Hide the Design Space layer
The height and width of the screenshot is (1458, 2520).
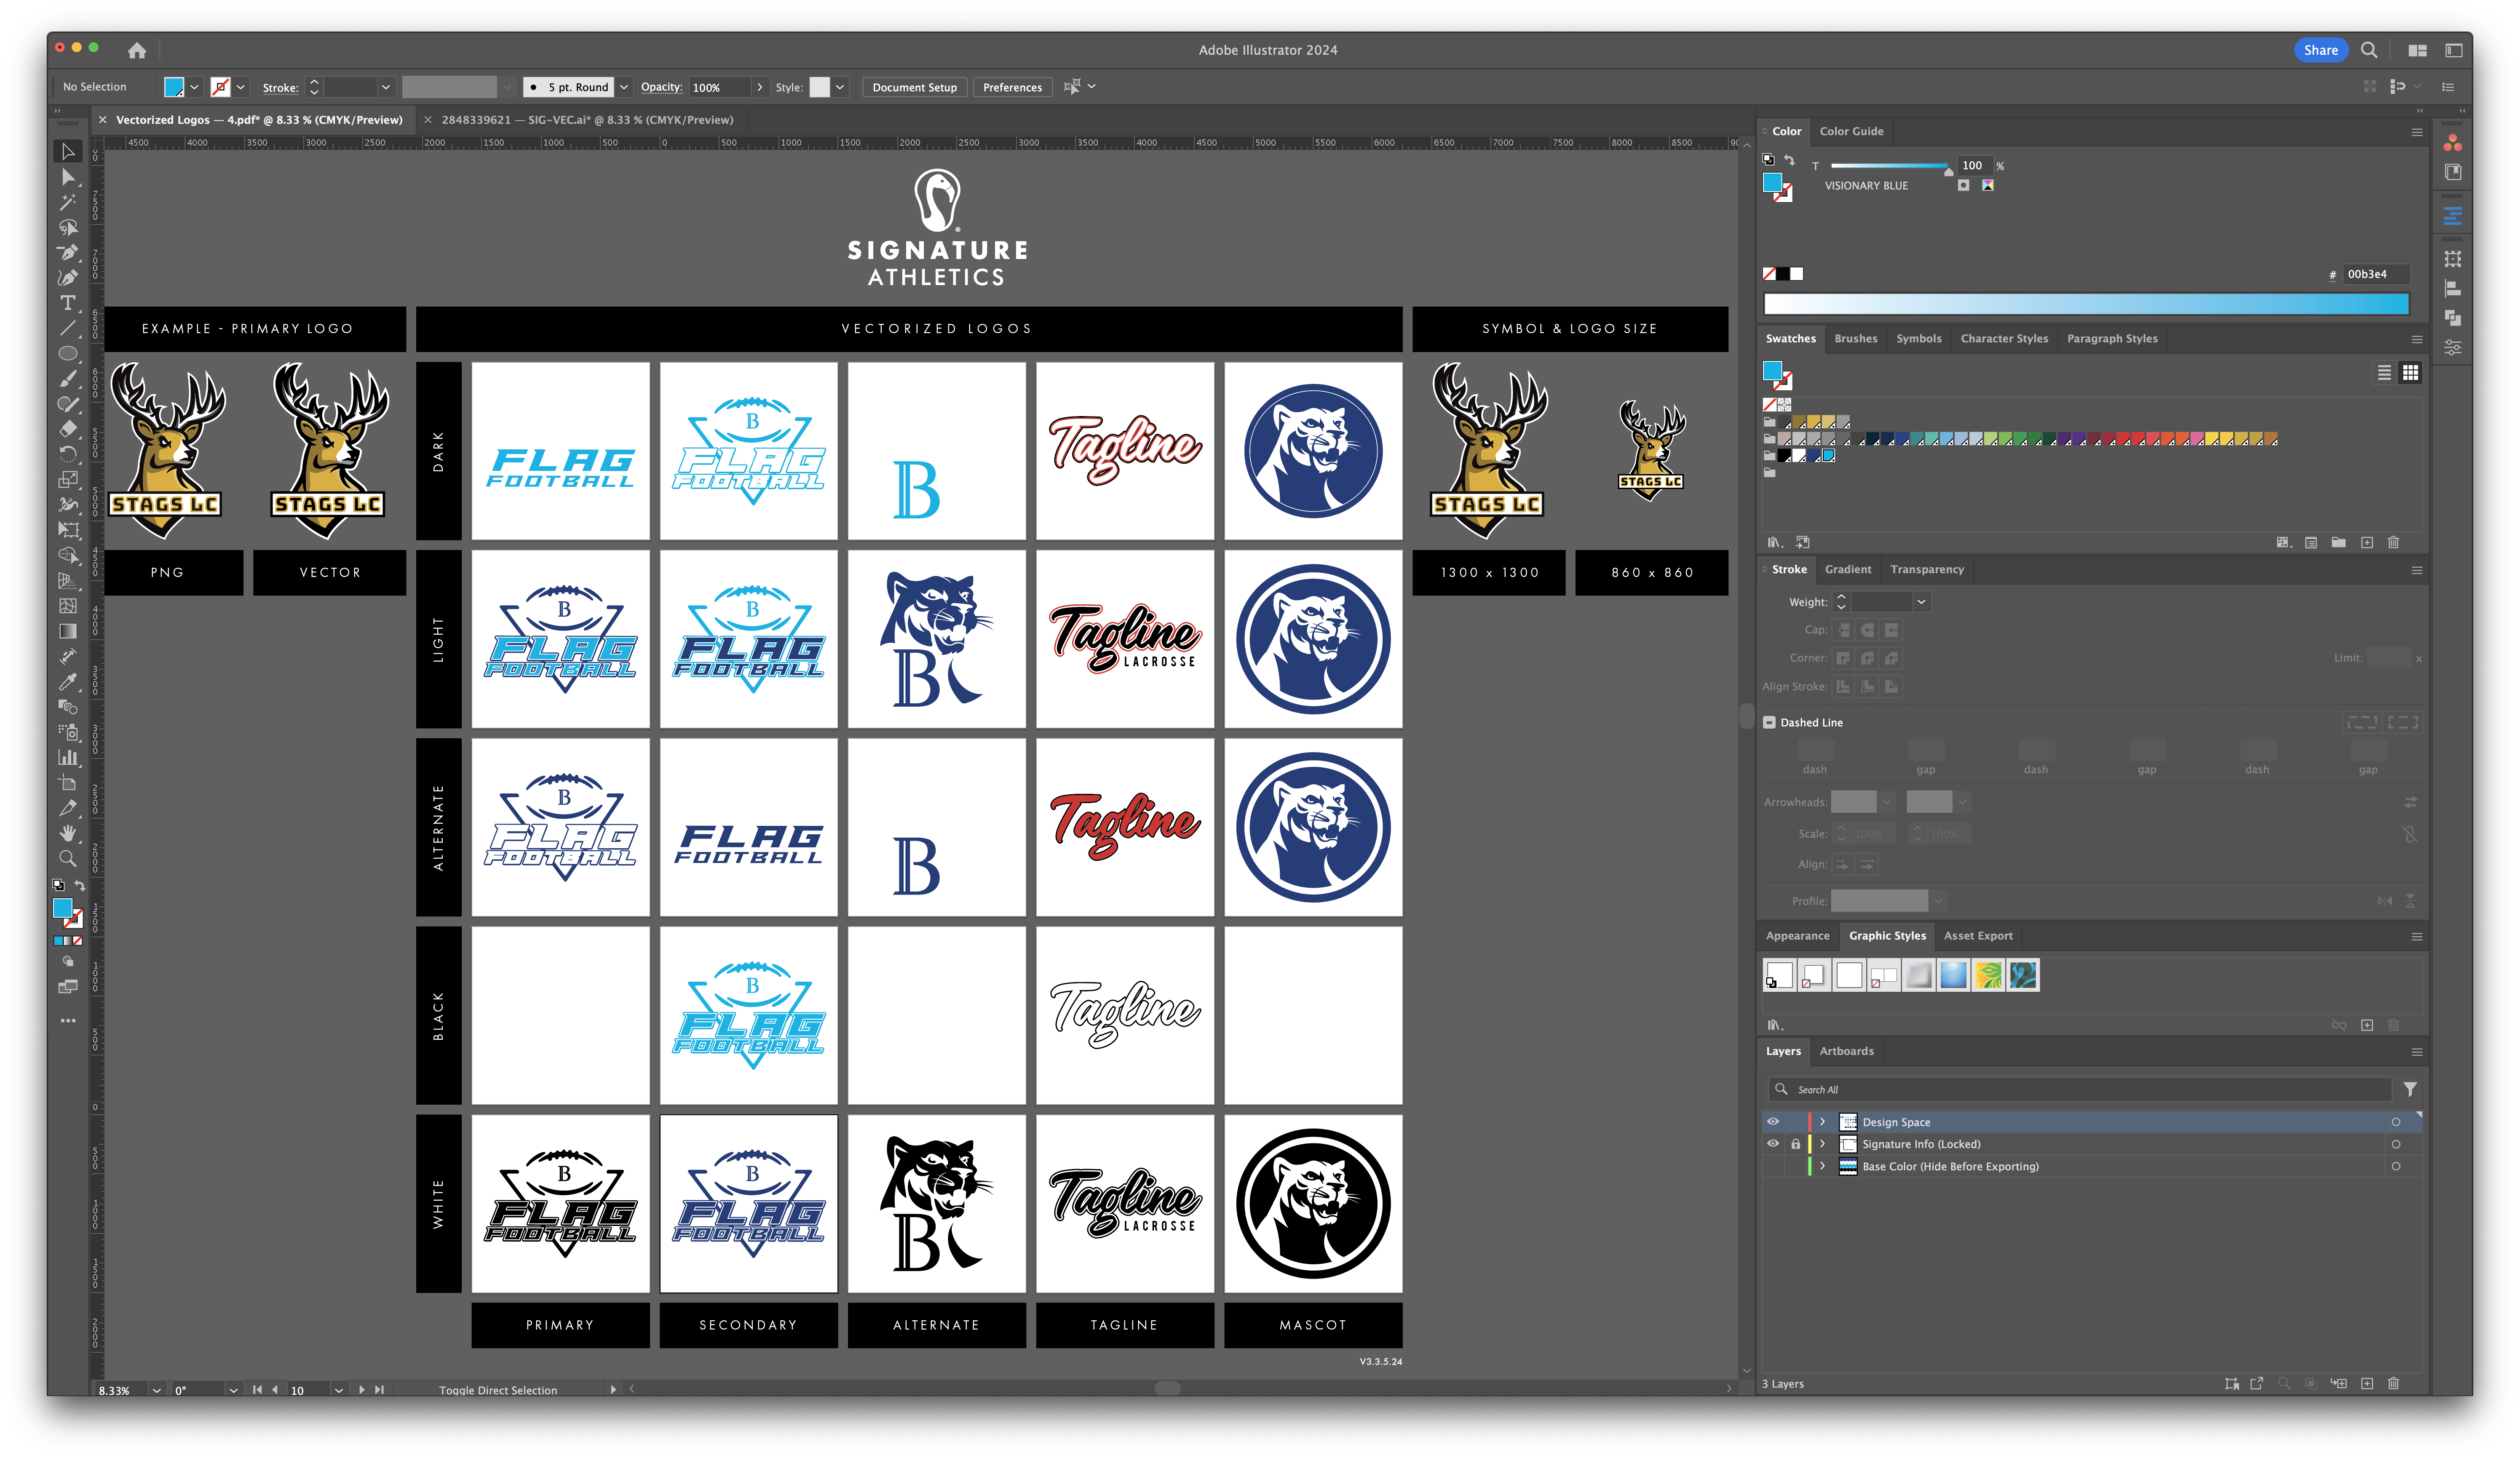pyautogui.click(x=1773, y=1122)
